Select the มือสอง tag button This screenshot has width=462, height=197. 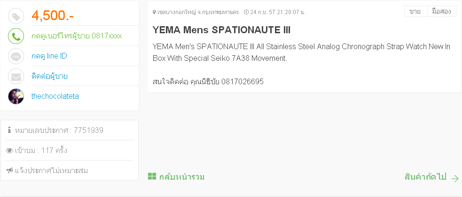coord(441,11)
